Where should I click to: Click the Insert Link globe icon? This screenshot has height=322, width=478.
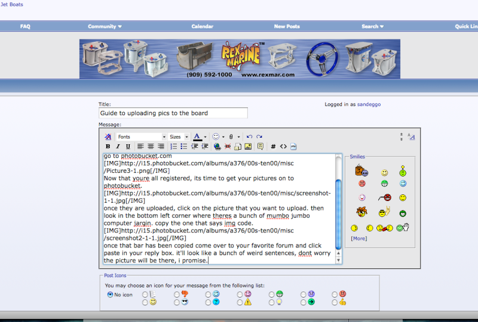217,147
